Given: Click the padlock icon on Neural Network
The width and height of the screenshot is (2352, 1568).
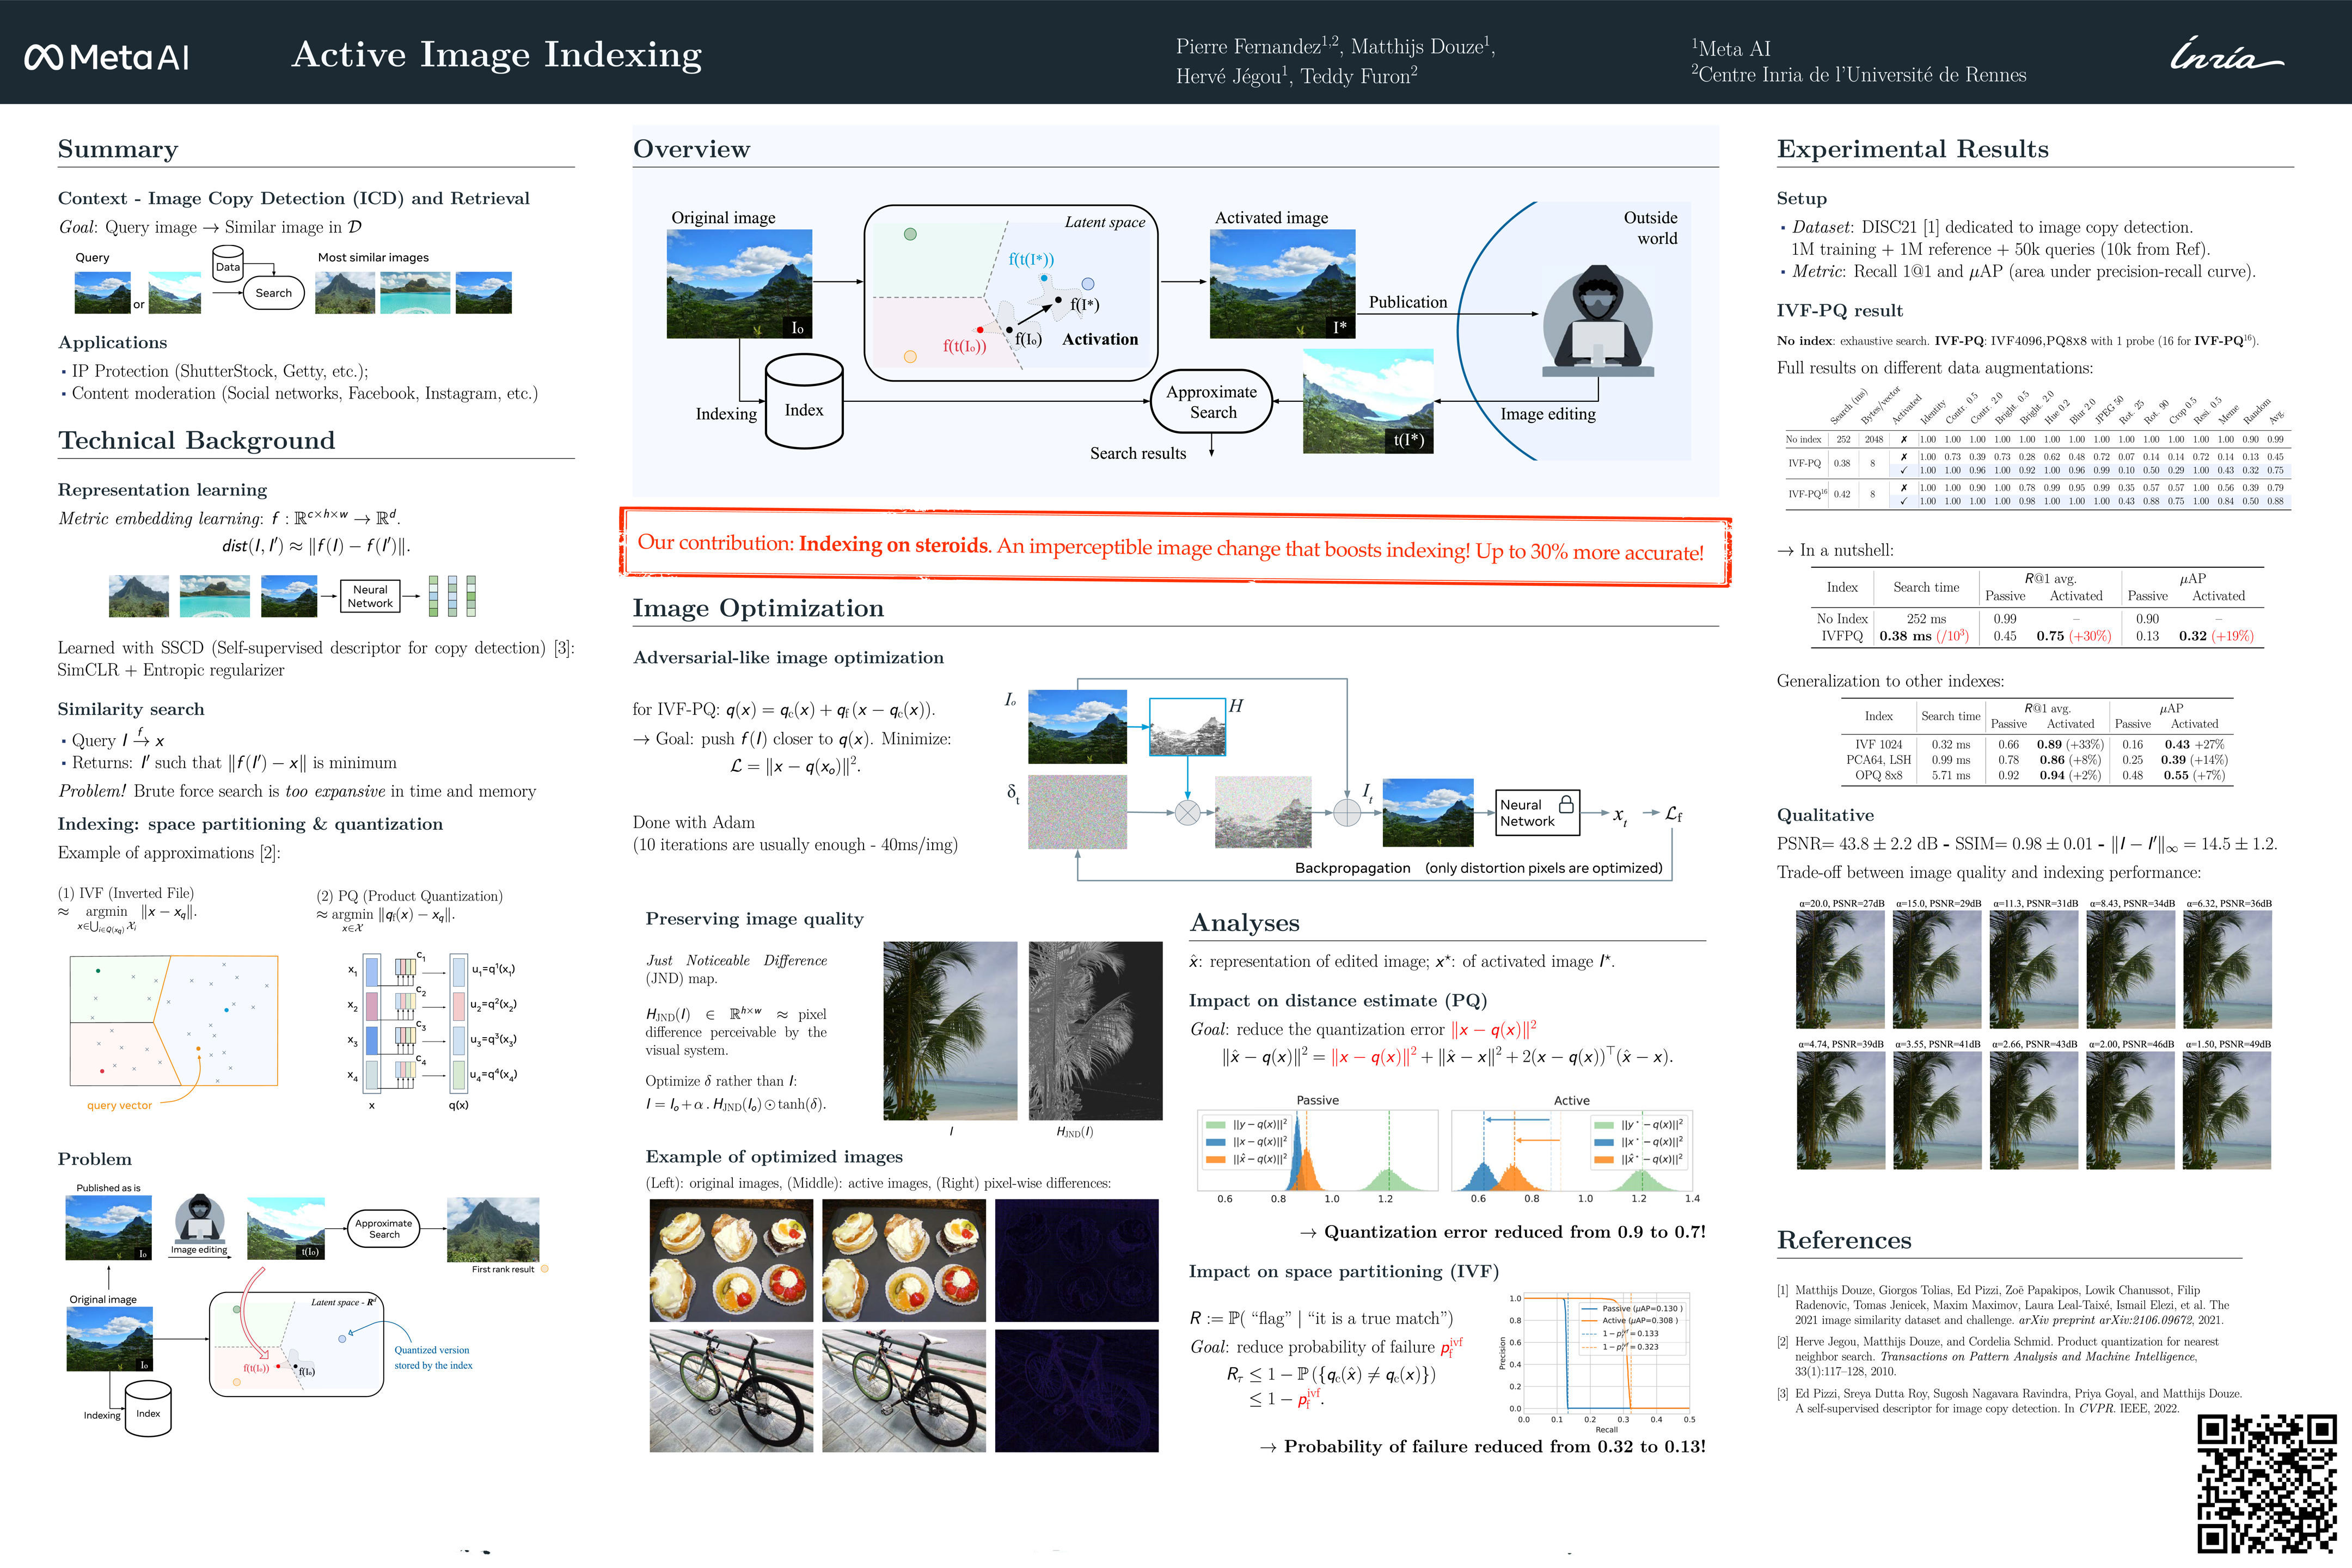Looking at the screenshot, I should click(1566, 804).
